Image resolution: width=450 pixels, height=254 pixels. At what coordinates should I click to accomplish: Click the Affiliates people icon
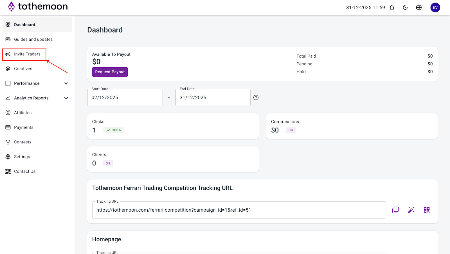coord(8,113)
